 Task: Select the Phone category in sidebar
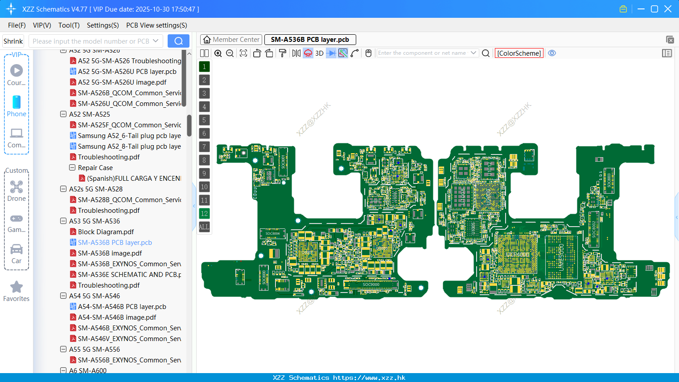[16, 106]
